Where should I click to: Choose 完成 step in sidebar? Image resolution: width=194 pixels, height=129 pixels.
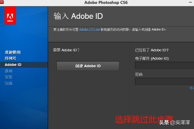(9, 83)
